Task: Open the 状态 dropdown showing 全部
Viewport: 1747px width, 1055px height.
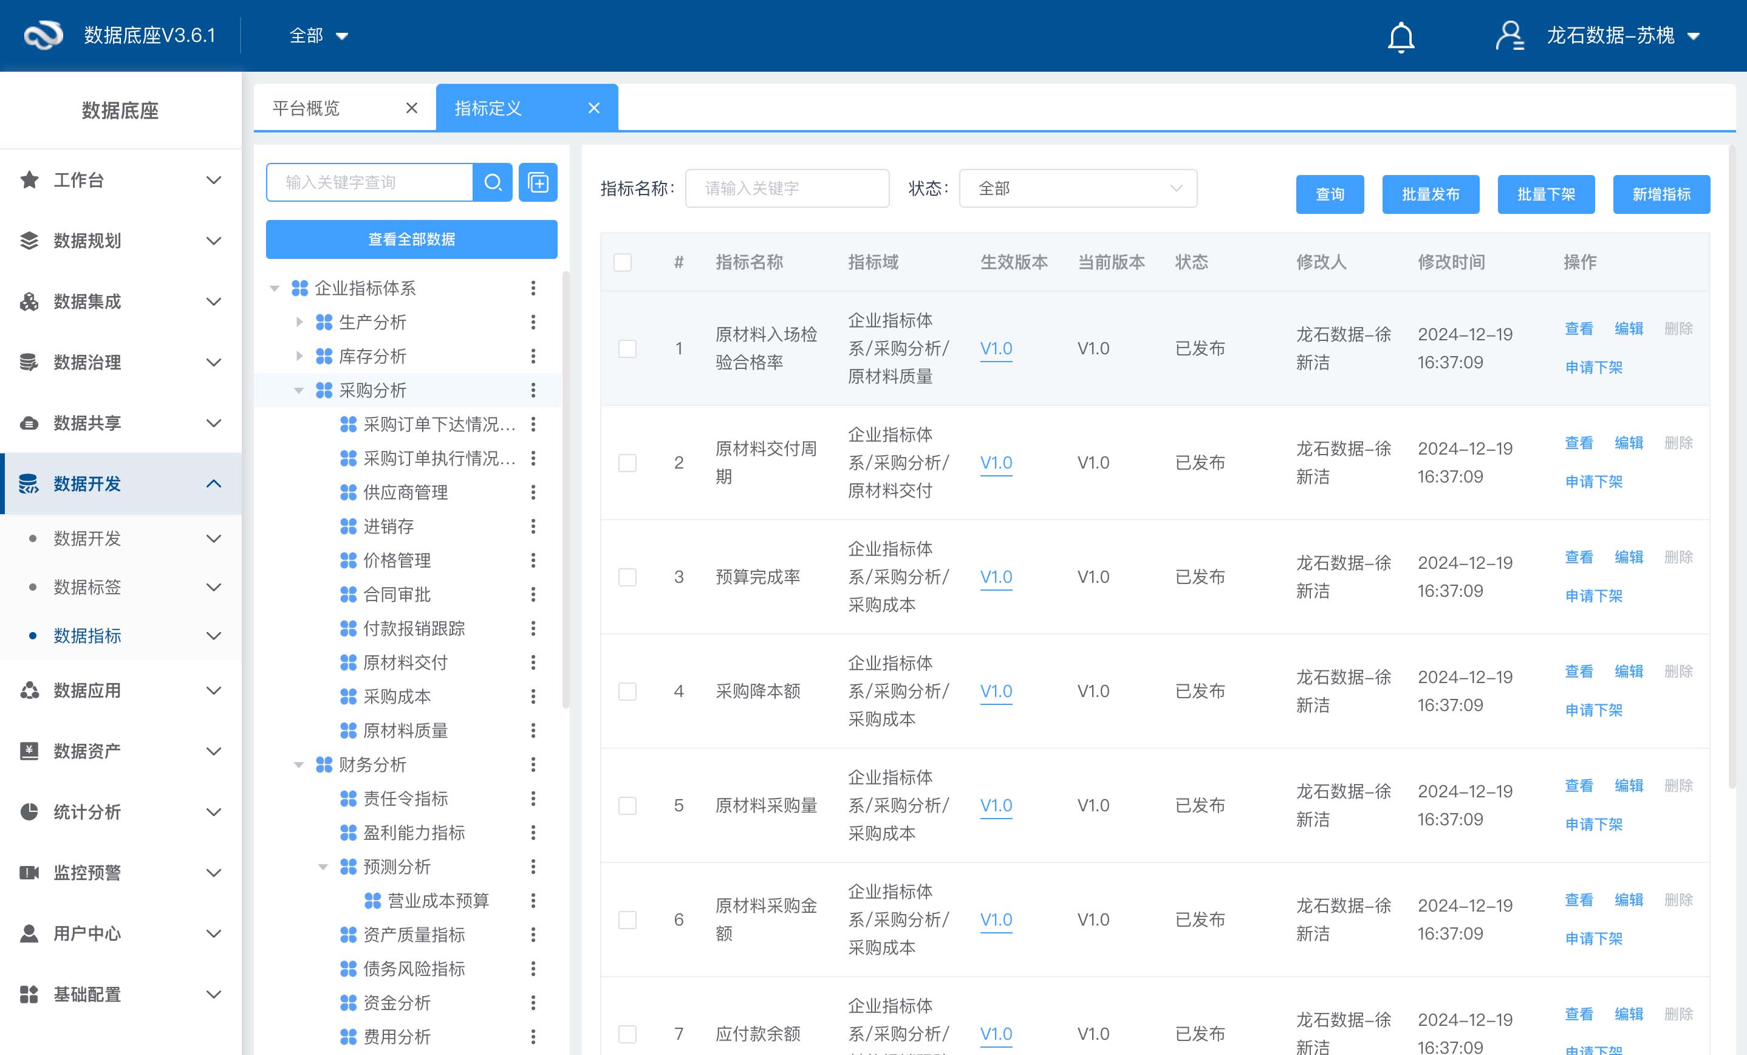Action: click(1078, 189)
